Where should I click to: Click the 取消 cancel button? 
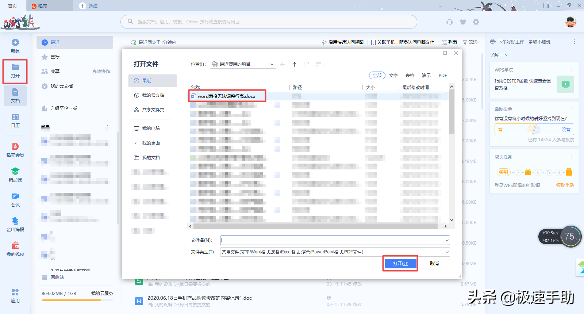pos(434,264)
